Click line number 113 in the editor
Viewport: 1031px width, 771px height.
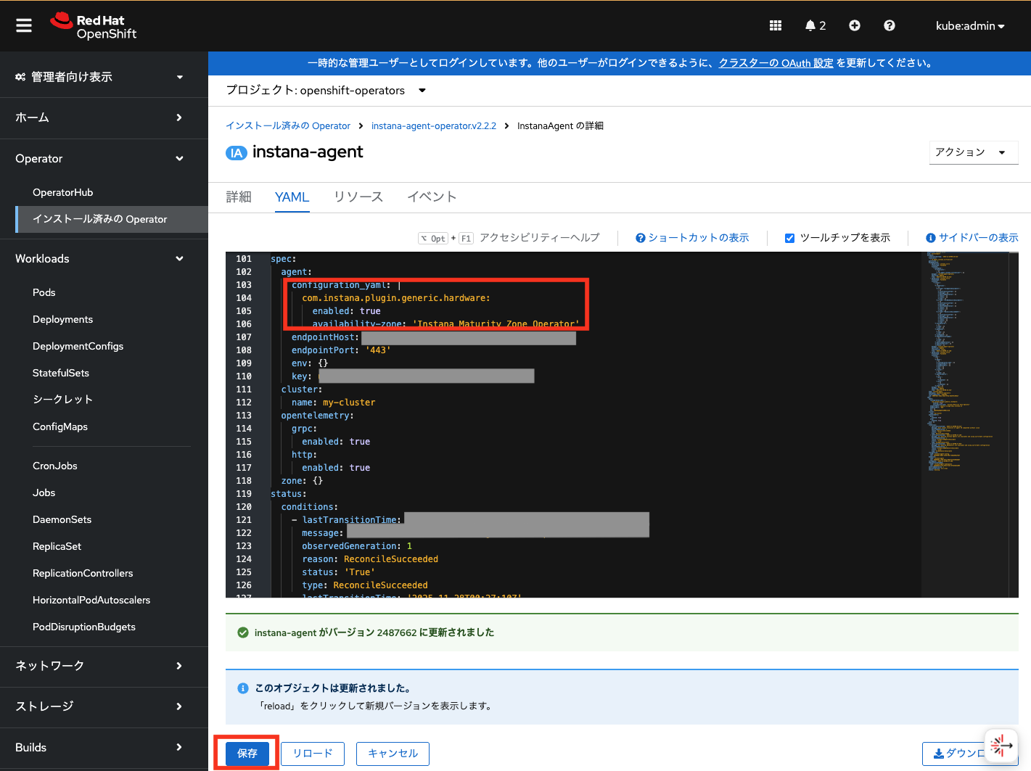pyautogui.click(x=244, y=416)
